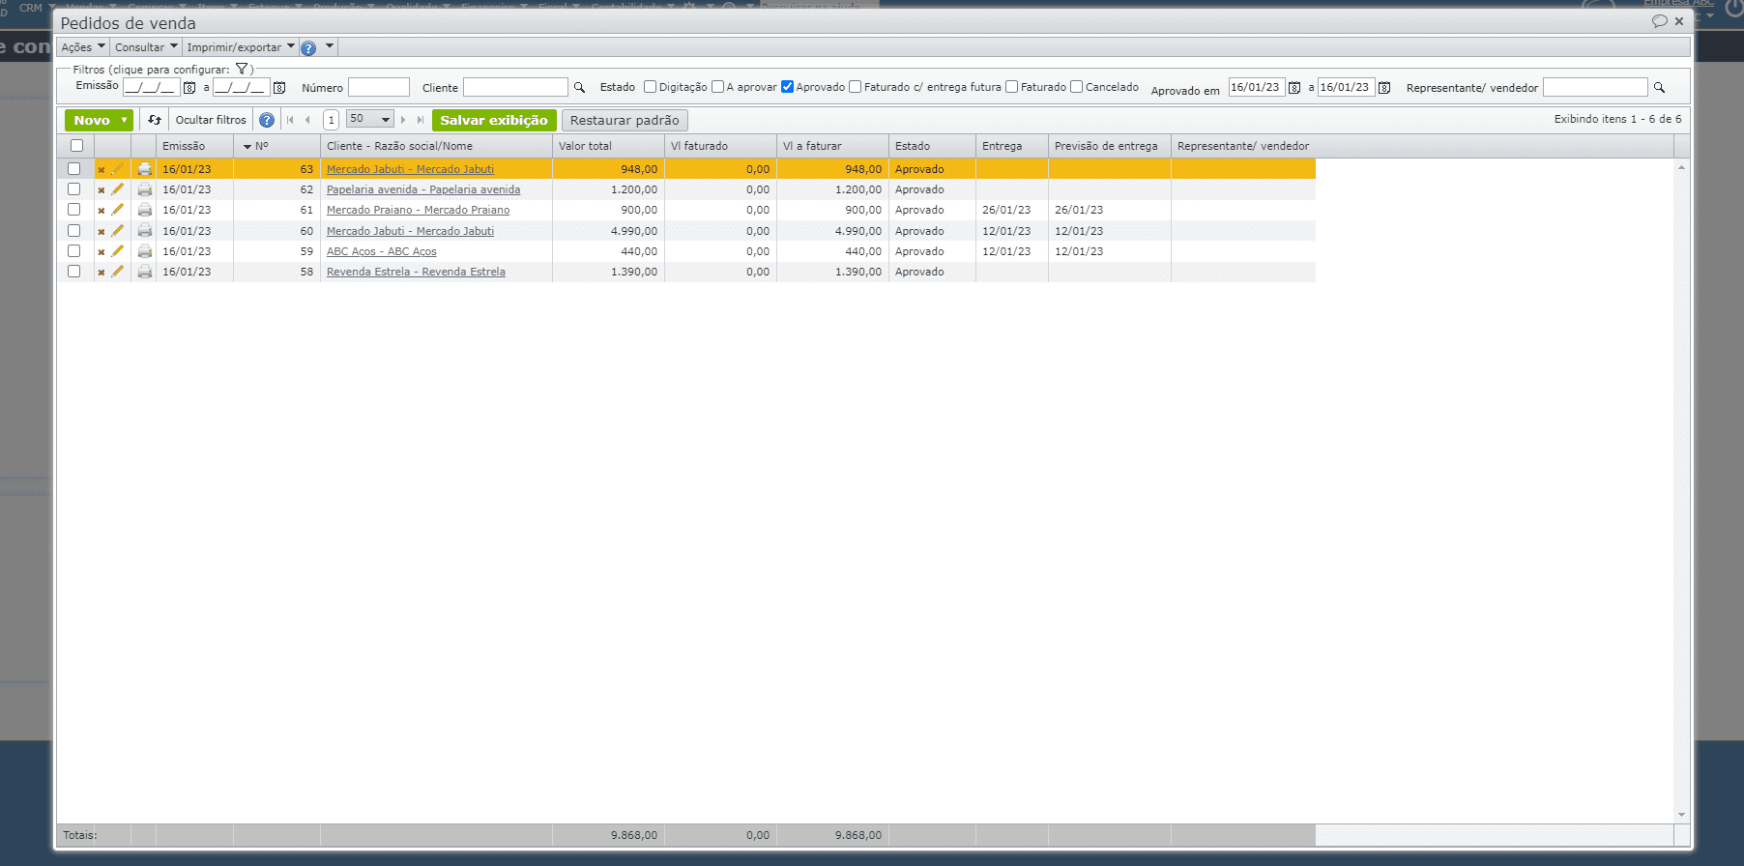Delete order 60 using its x icon
The image size is (1744, 866).
pos(101,232)
